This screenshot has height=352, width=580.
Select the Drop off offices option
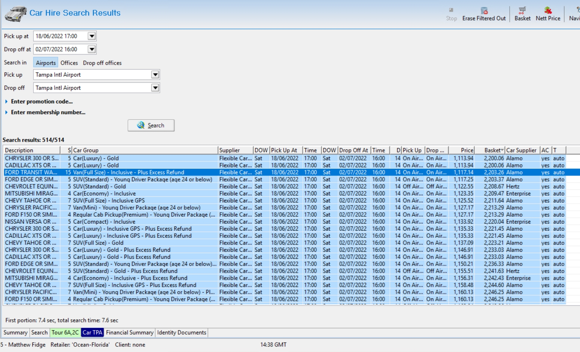point(102,63)
